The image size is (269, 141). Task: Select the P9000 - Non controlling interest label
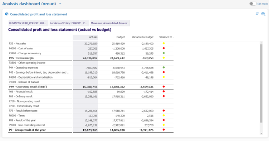[x=27, y=125]
